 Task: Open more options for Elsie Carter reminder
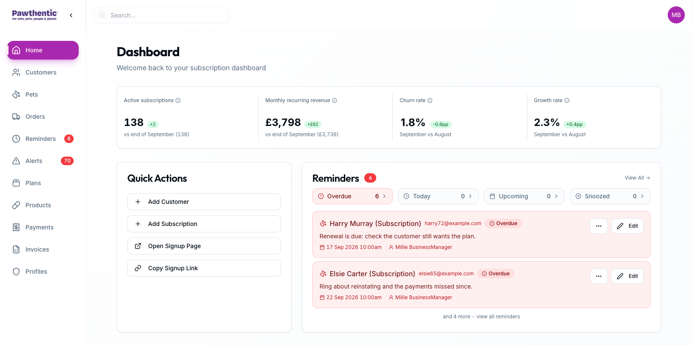pyautogui.click(x=599, y=276)
